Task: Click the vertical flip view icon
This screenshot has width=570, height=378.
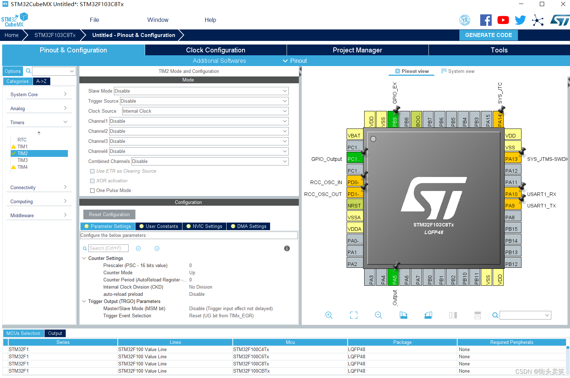Action: point(453,315)
